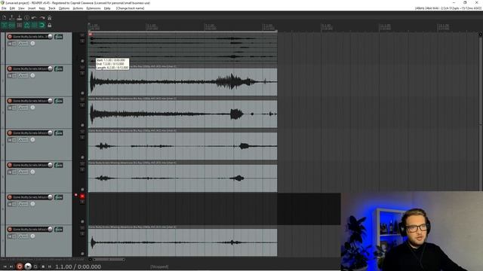Click the New Project toolbar icon
483x271 pixels.
click(x=5, y=18)
